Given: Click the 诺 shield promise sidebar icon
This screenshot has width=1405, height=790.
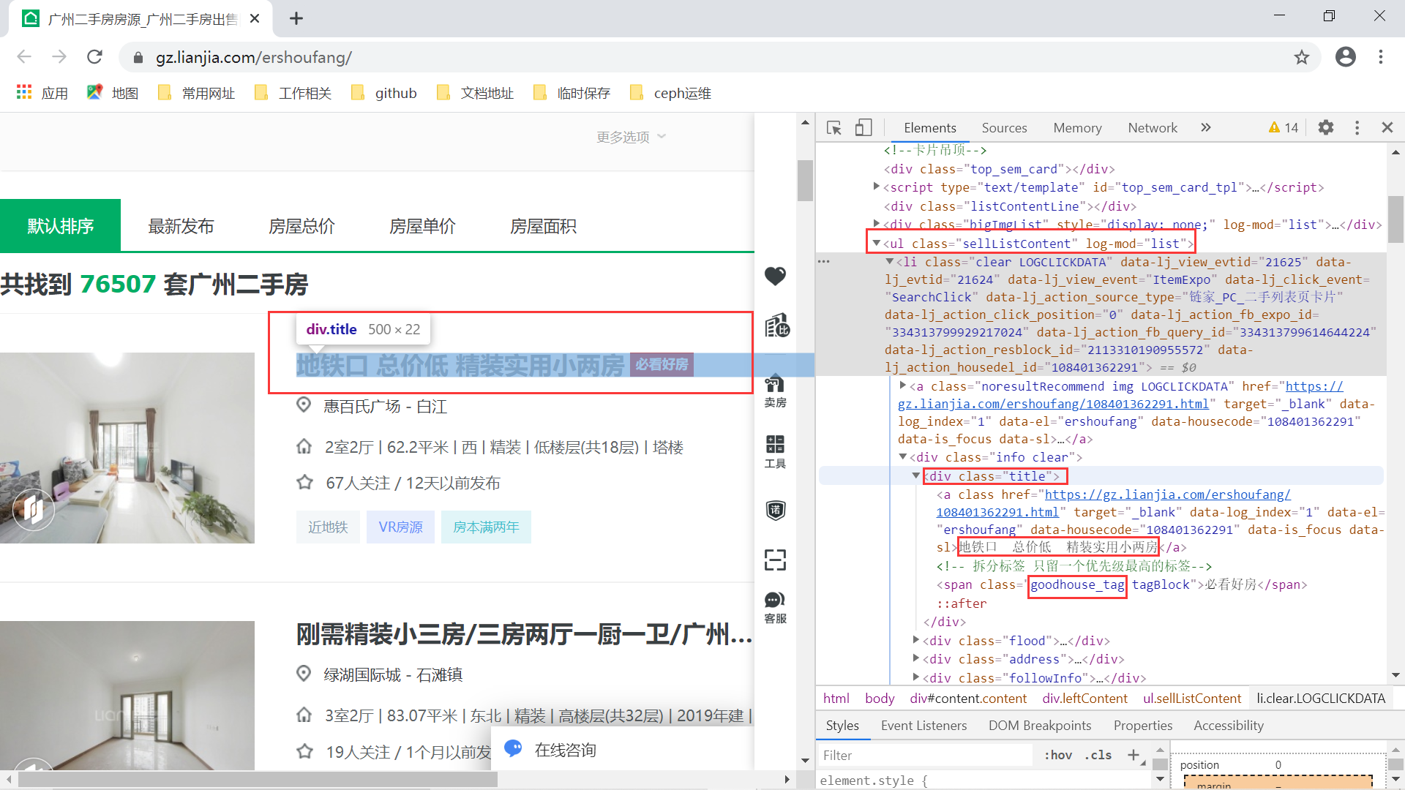Looking at the screenshot, I should [x=775, y=510].
